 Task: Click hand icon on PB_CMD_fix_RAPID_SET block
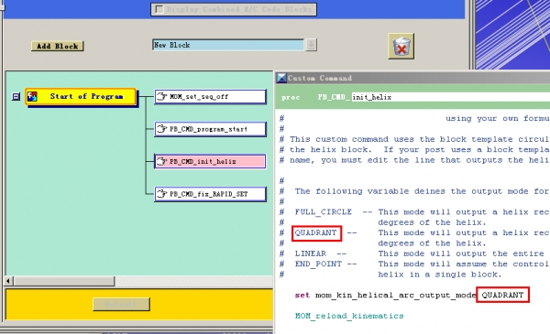pyautogui.click(x=161, y=194)
